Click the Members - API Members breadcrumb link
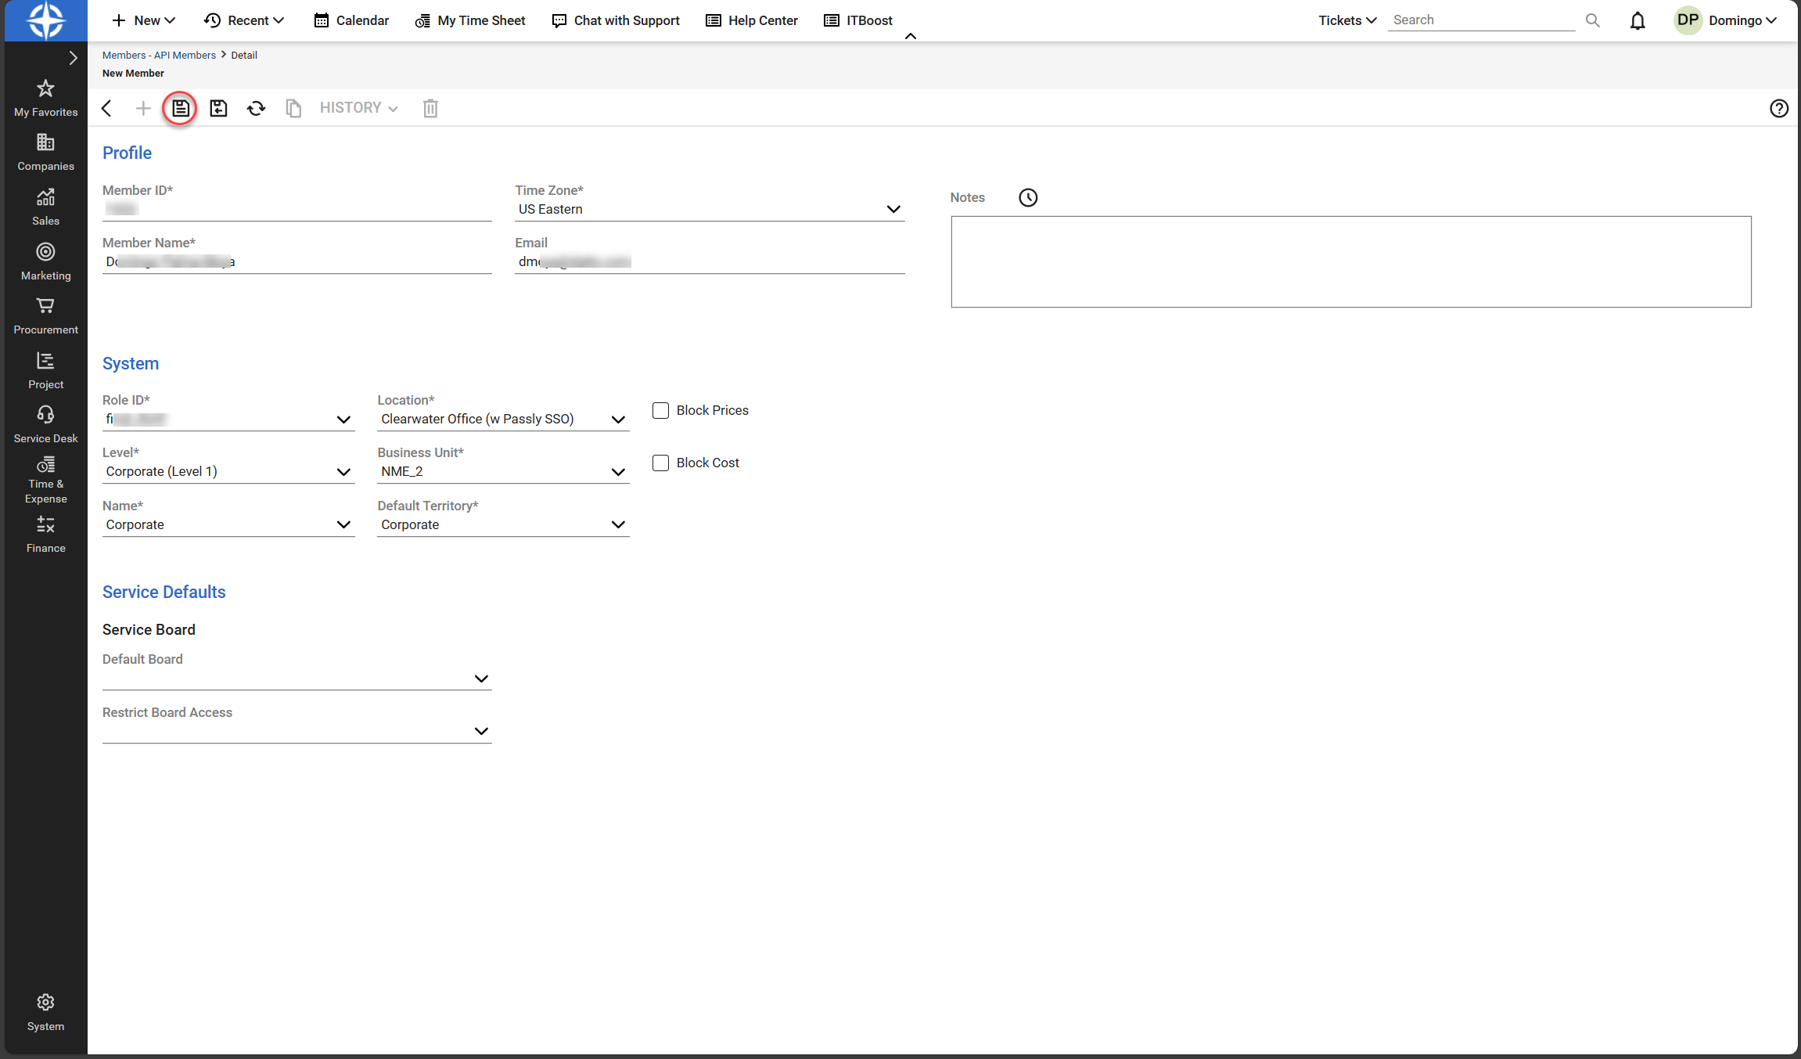This screenshot has width=1801, height=1059. pos(159,55)
